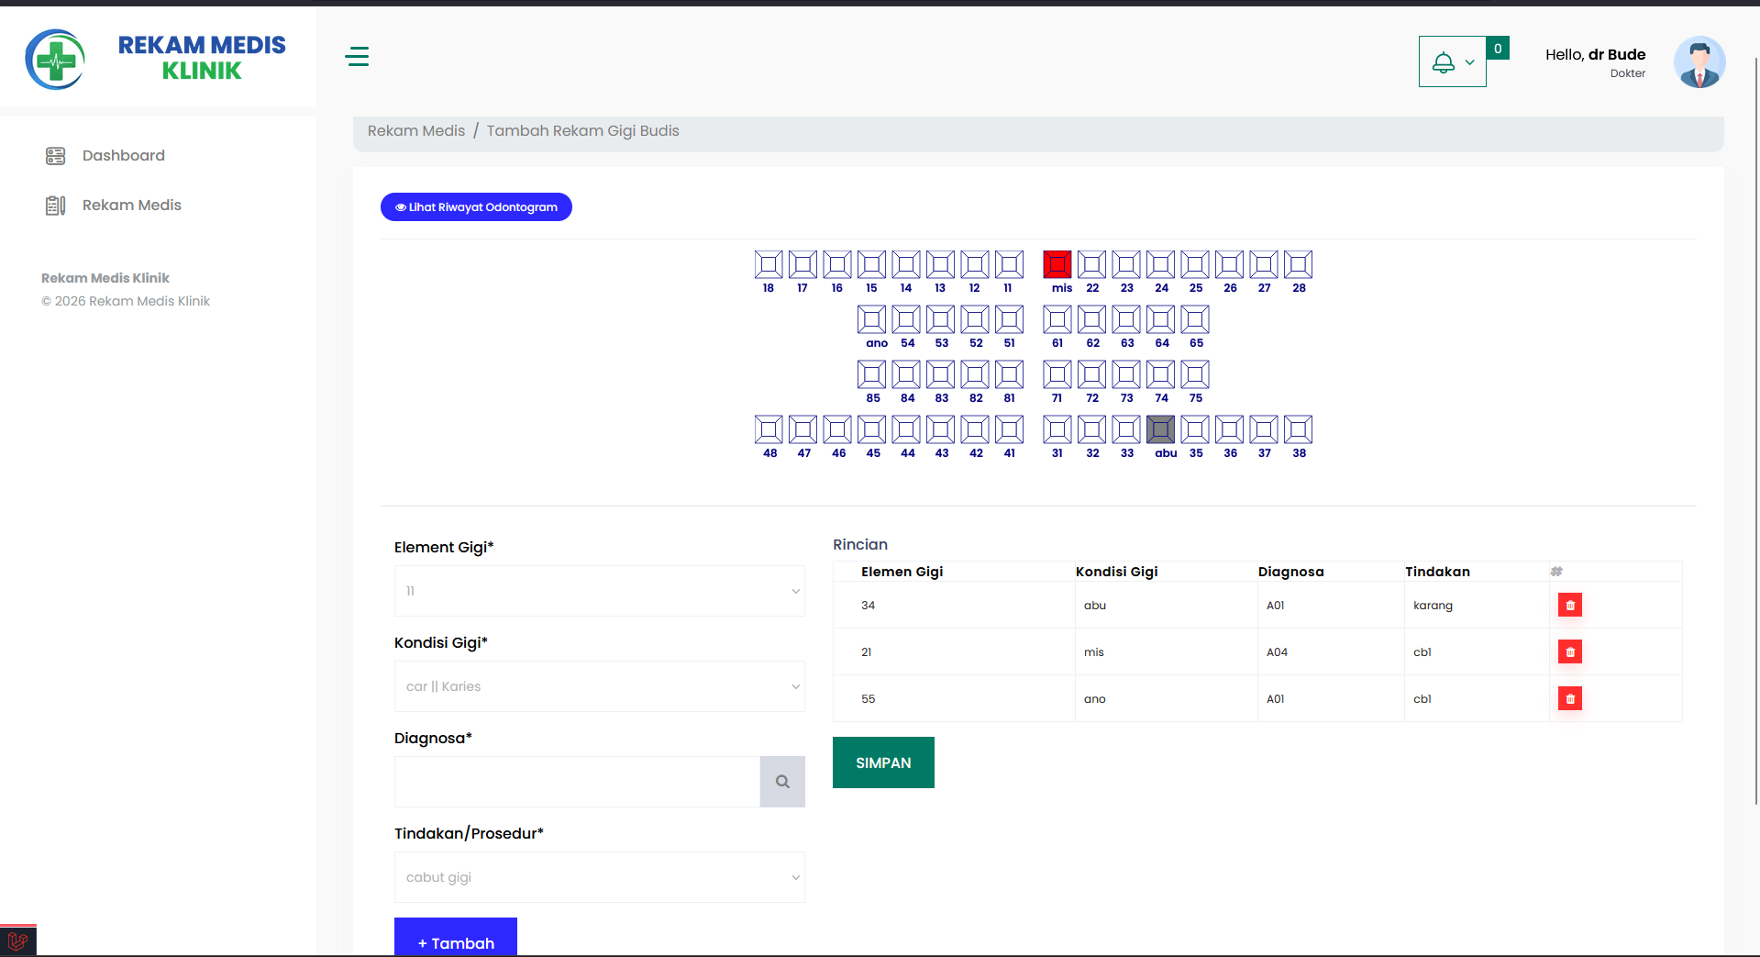Click the Lihat Riwayat Odontogram button
The image size is (1760, 957).
(476, 207)
